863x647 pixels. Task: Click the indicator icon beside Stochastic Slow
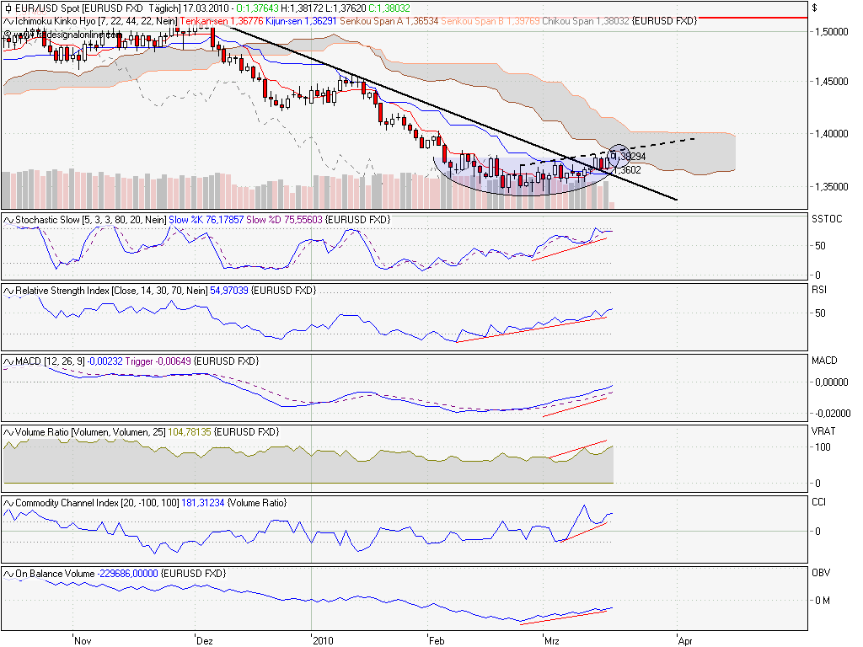point(8,220)
